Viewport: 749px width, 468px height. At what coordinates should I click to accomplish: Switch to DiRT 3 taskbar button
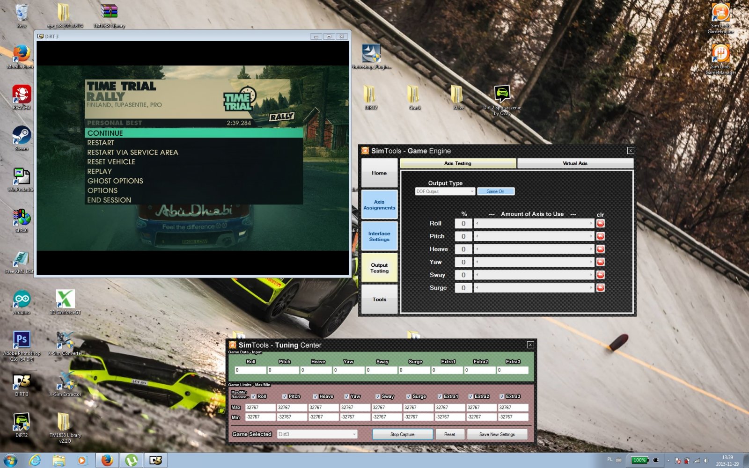pyautogui.click(x=156, y=461)
